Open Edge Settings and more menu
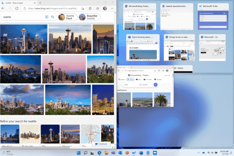 [112, 8]
